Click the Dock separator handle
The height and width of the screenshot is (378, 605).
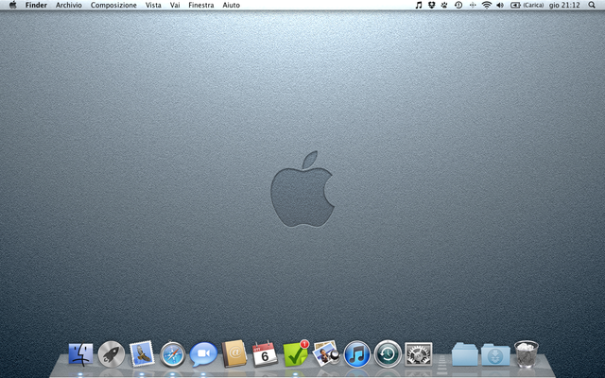click(x=442, y=364)
